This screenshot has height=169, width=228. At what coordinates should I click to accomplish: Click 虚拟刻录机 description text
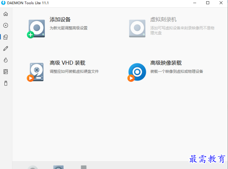[182, 30]
